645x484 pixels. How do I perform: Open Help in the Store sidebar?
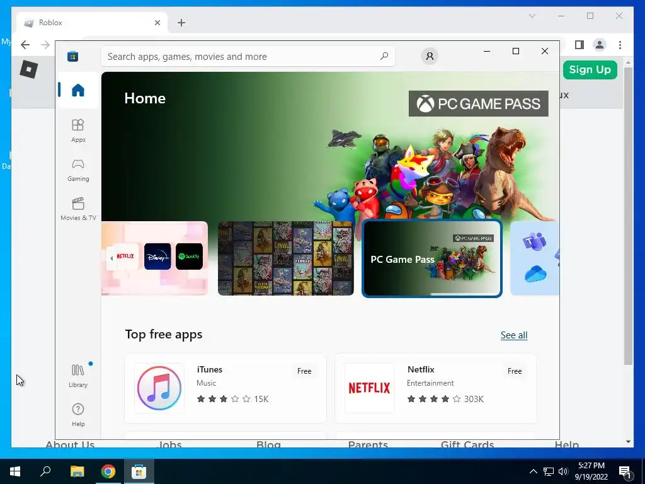(78, 415)
